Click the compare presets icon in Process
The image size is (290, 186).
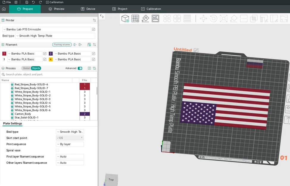94,68
